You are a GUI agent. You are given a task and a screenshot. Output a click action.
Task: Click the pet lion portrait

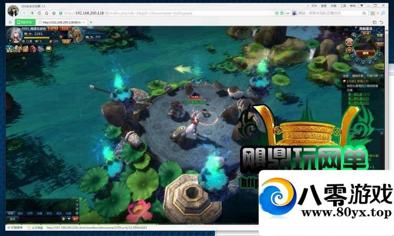click(76, 35)
